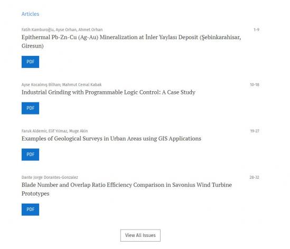Screen dimensions: 290x249
Task: Click author line Faruk Aldemir, Elif Yılmaz
Action: click(x=55, y=131)
